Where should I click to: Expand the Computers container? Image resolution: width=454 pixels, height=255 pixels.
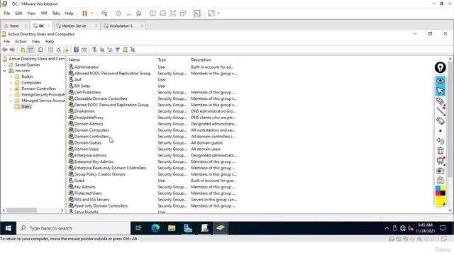pyautogui.click(x=11, y=83)
